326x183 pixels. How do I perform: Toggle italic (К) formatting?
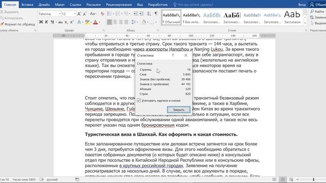(46, 22)
